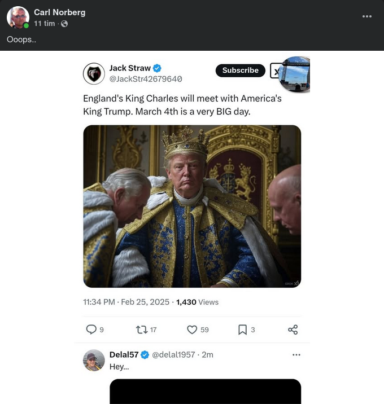Screen dimensions: 384x404
Task: Click the reply comment bubble icon
Action: pyautogui.click(x=90, y=330)
